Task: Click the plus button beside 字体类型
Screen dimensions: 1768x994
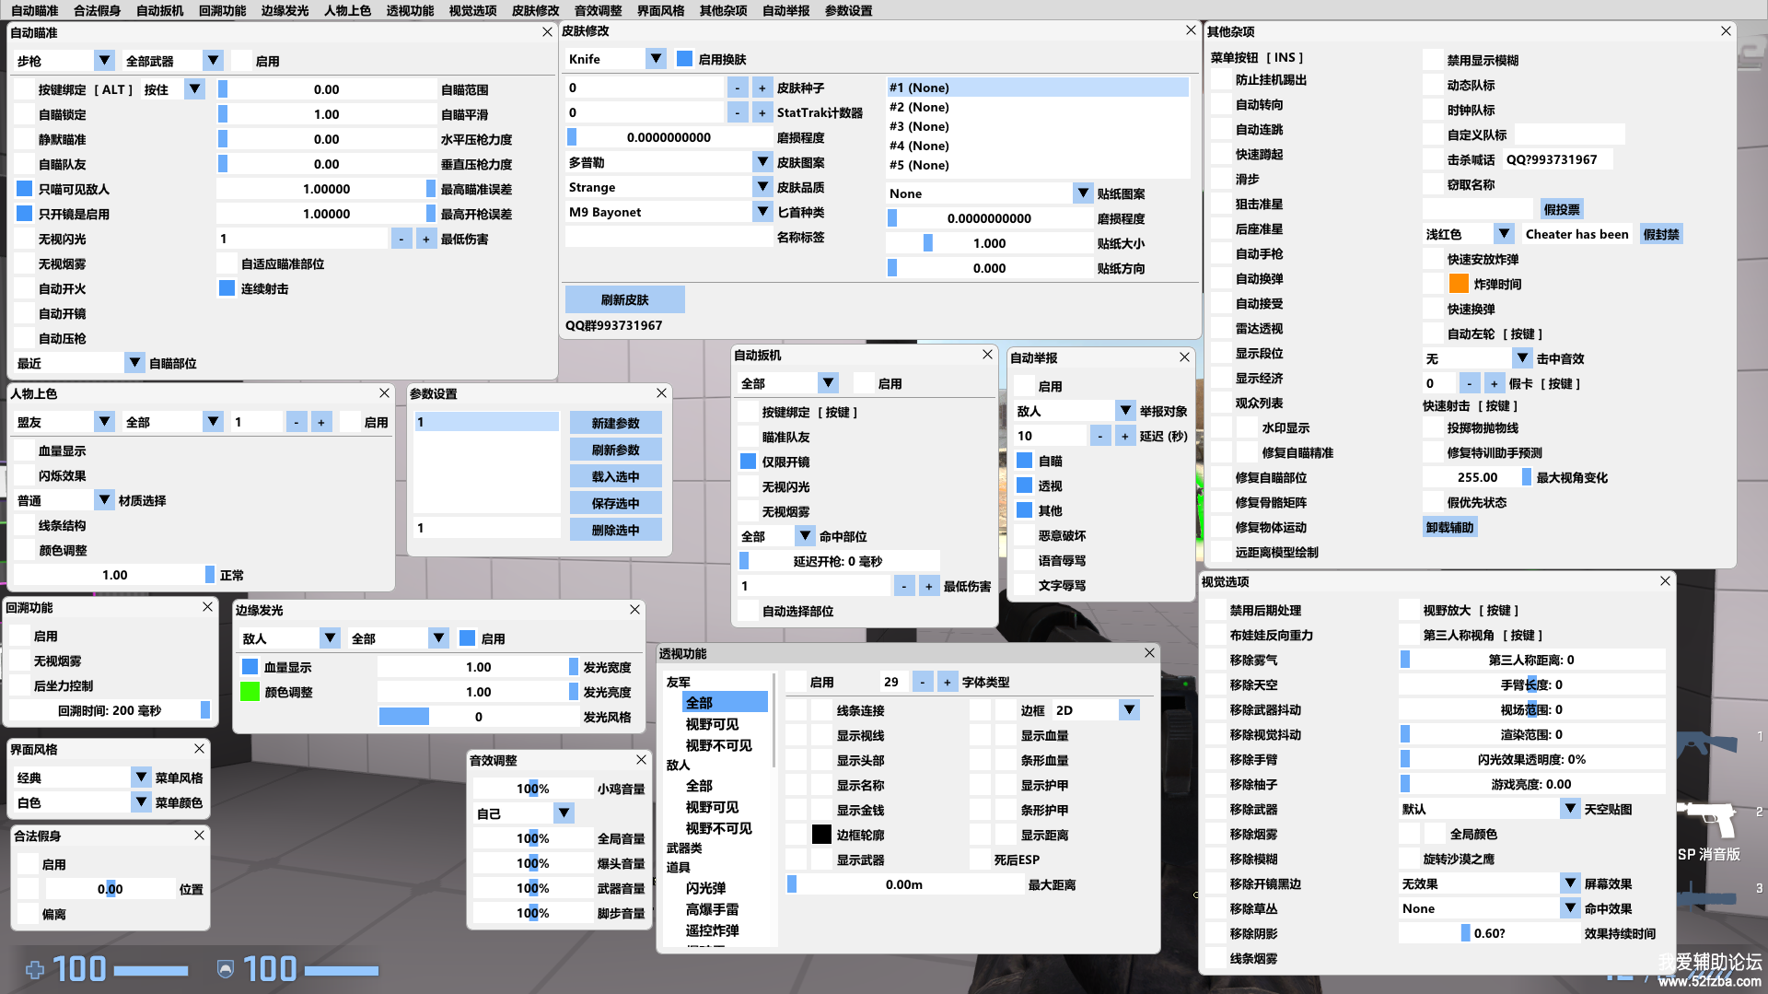Action: (947, 683)
